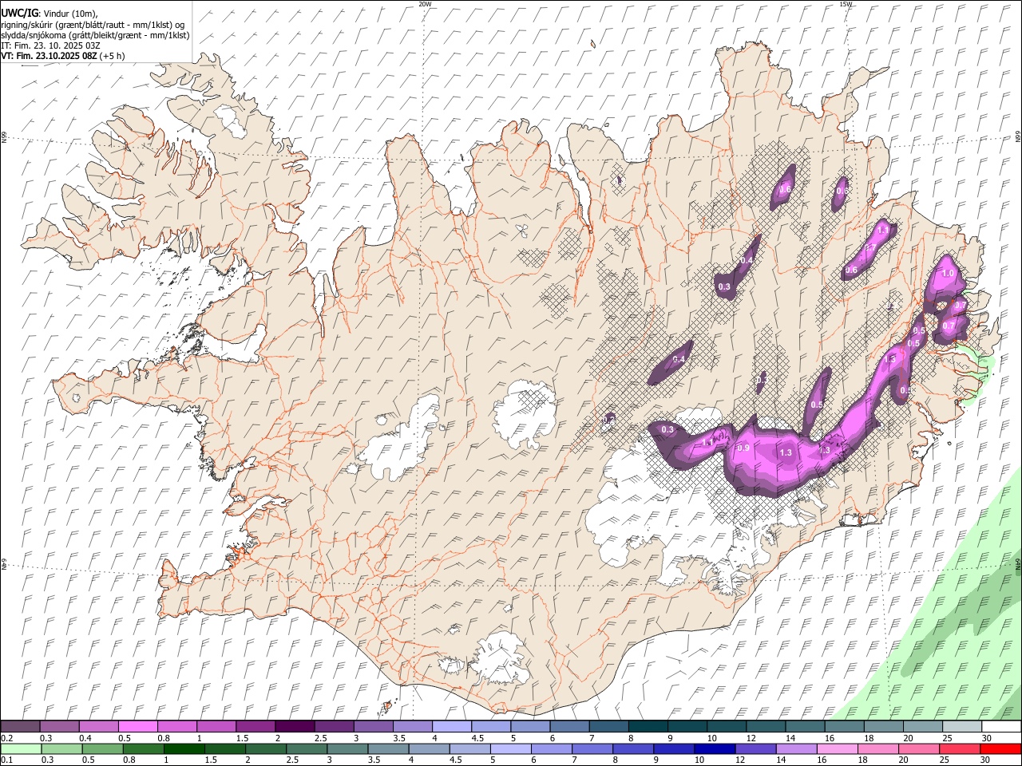Select bottom legend swatch between 0.1 and 0.3

tap(20, 748)
